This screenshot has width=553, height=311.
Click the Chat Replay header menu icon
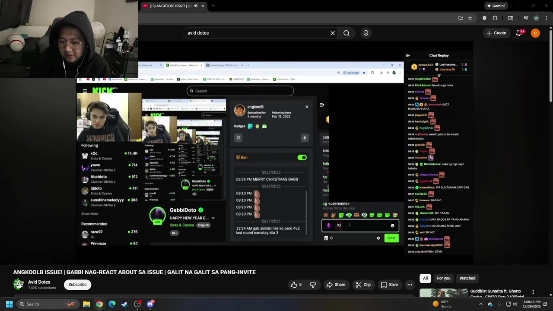[x=408, y=55]
